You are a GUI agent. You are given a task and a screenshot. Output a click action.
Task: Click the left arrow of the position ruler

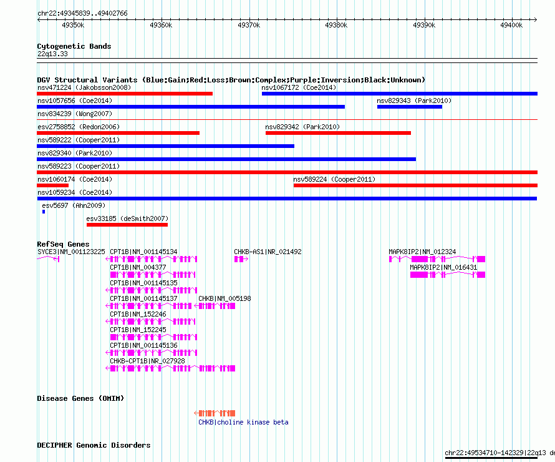tap(39, 19)
